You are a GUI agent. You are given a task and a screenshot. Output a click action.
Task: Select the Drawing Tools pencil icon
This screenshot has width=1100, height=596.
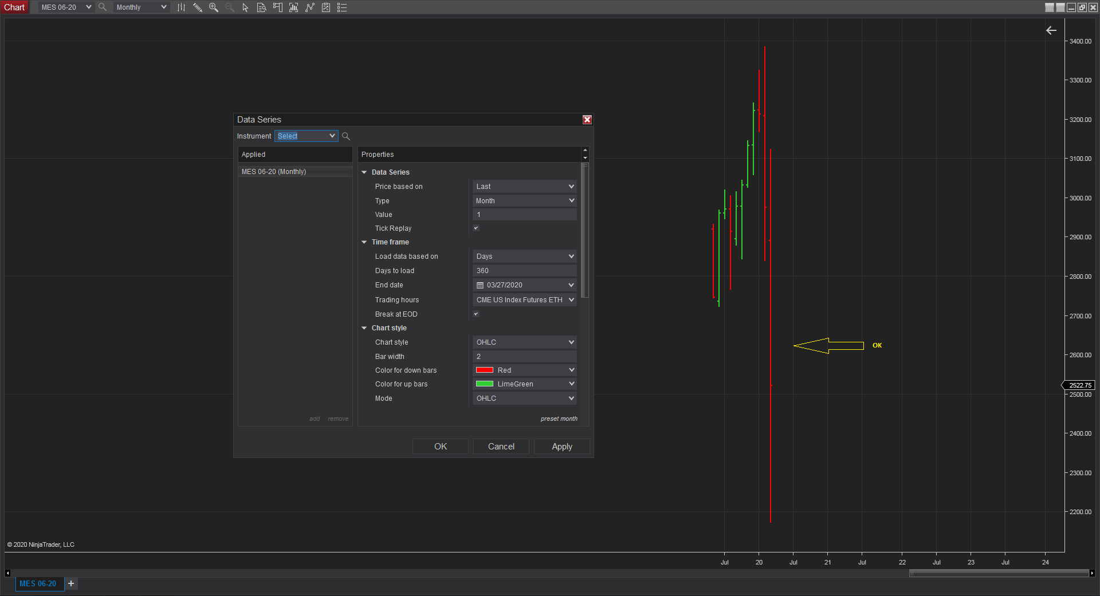tap(198, 7)
